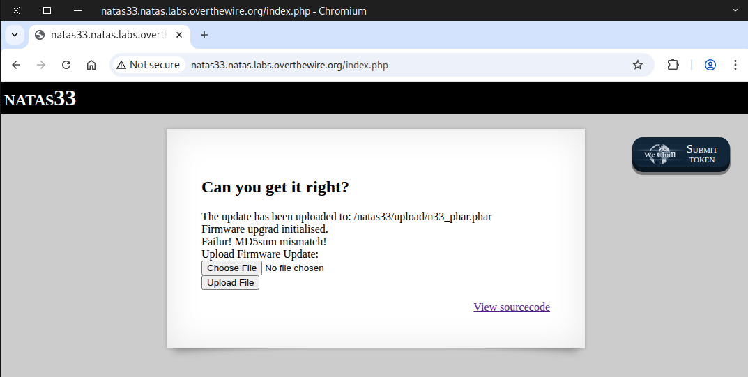Maximize the Chromium window
Screen dimensions: 748x377
click(47, 10)
